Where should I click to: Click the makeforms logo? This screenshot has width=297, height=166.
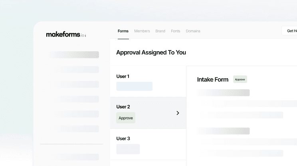(x=65, y=35)
